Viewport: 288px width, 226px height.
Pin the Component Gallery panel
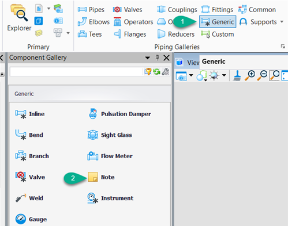click(x=157, y=58)
